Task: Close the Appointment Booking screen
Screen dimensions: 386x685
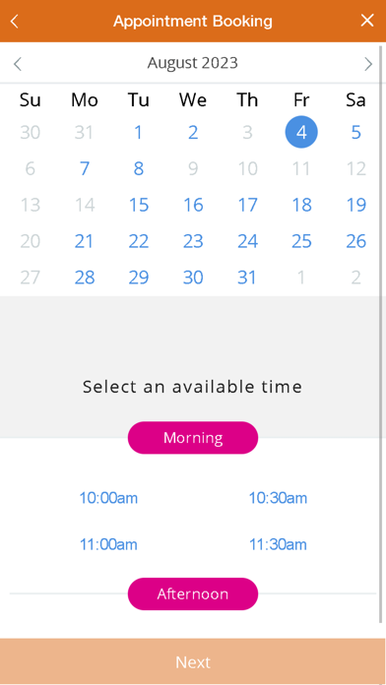Action: click(x=367, y=21)
